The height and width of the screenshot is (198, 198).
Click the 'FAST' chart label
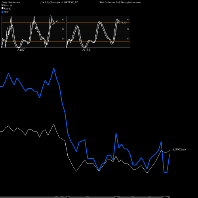(21, 50)
